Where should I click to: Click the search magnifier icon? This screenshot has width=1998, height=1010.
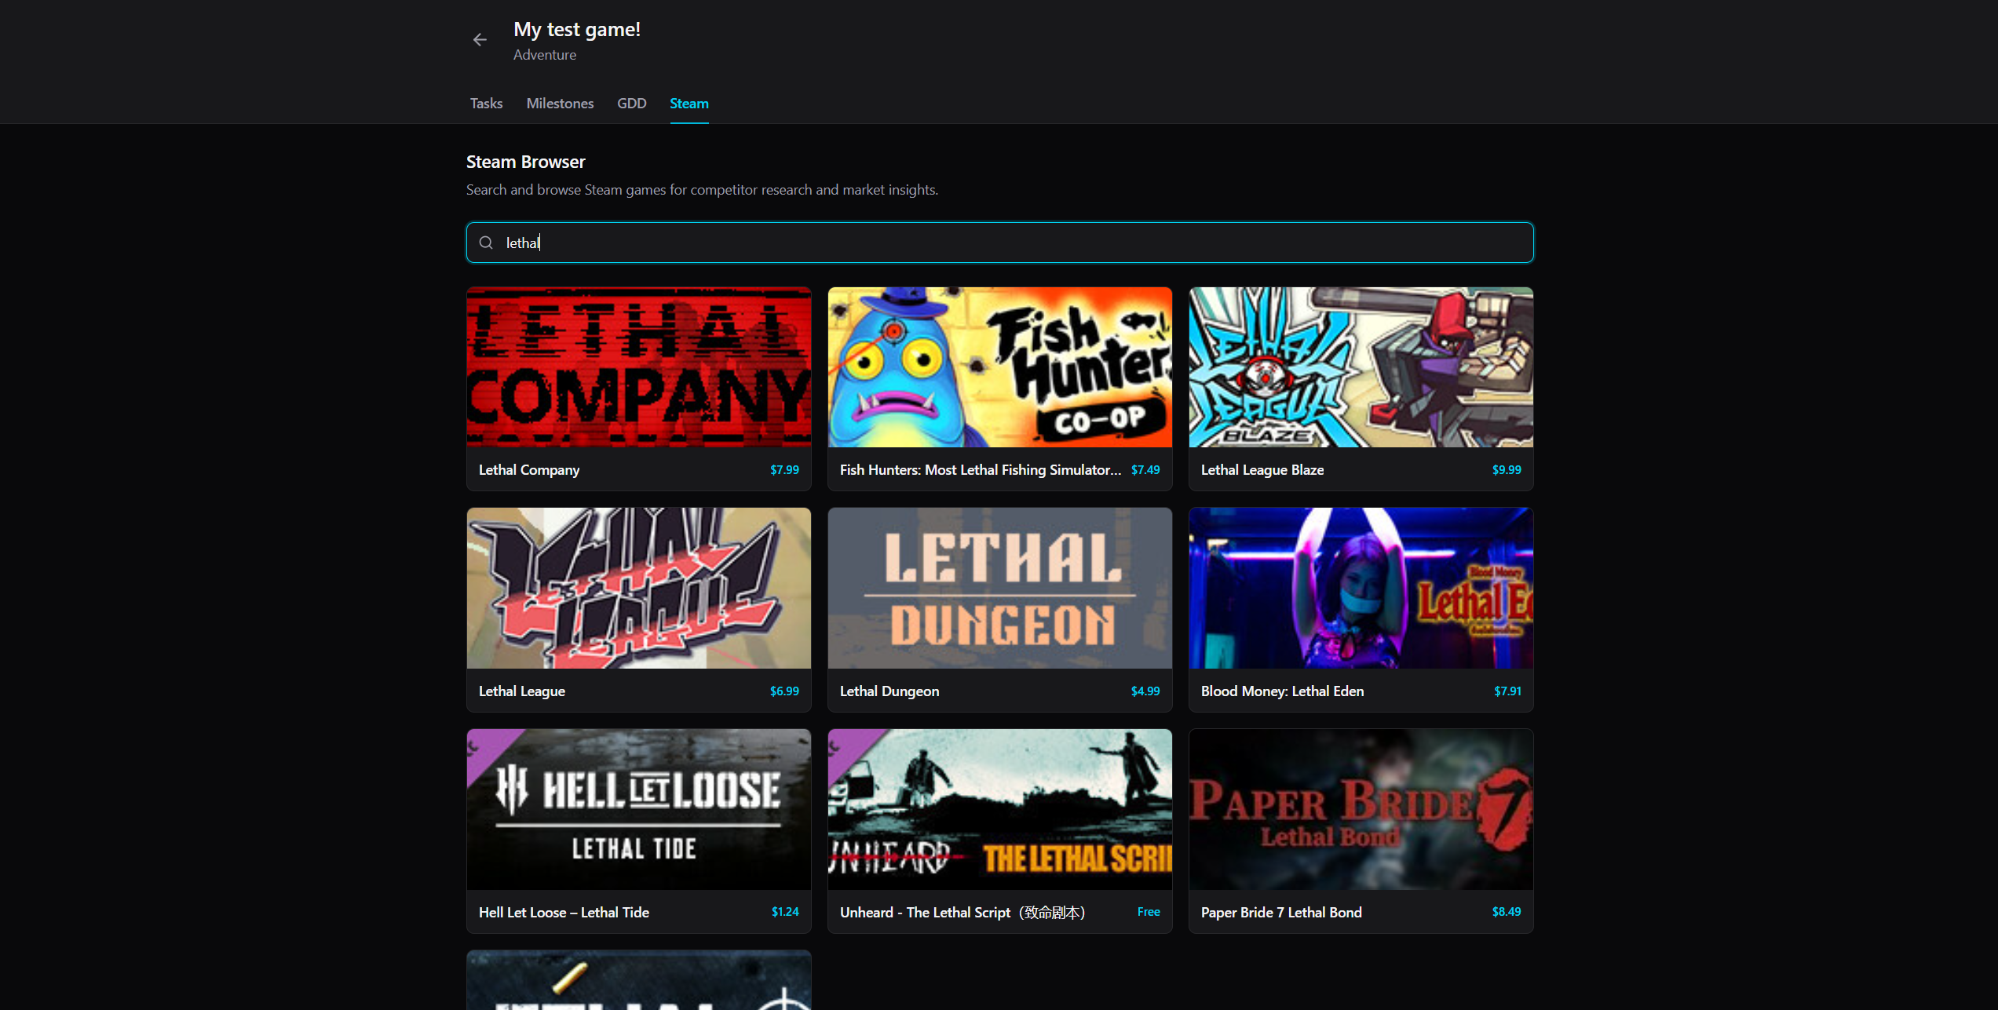tap(486, 242)
